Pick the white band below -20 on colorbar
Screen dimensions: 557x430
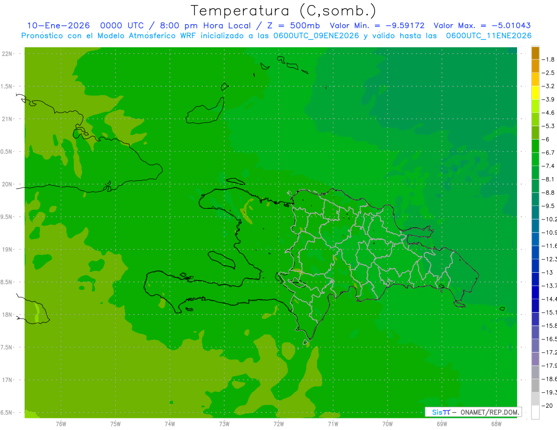click(x=535, y=412)
